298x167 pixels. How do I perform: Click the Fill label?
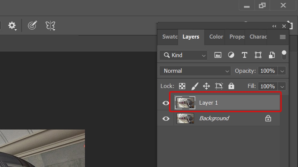(x=252, y=86)
